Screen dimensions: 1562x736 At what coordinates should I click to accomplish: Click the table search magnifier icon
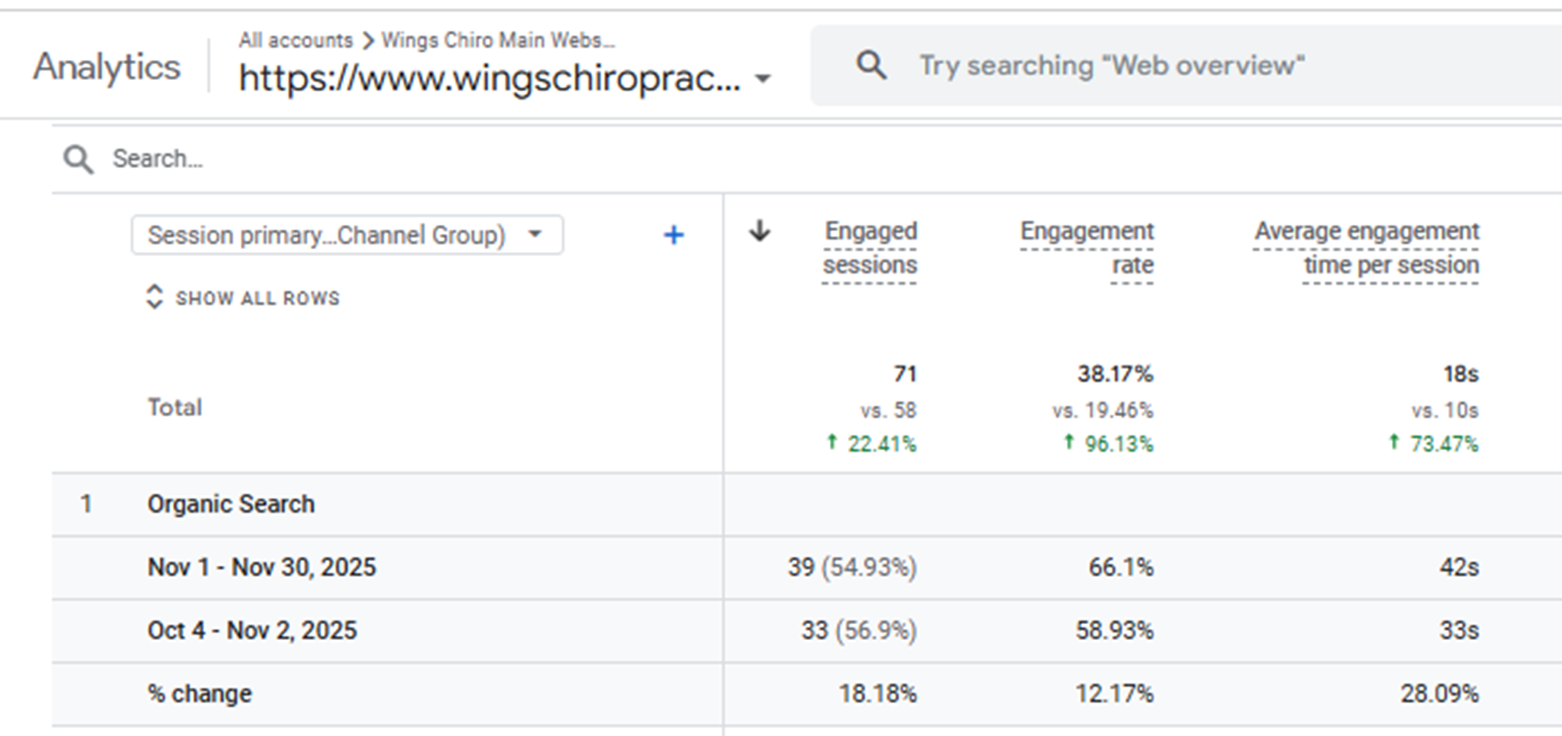click(x=78, y=159)
